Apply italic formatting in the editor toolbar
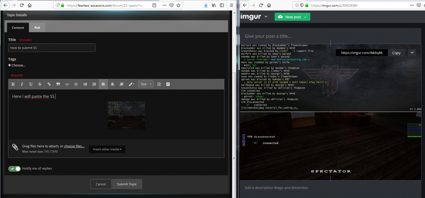Viewport: 425px width, 198px height. point(22,84)
